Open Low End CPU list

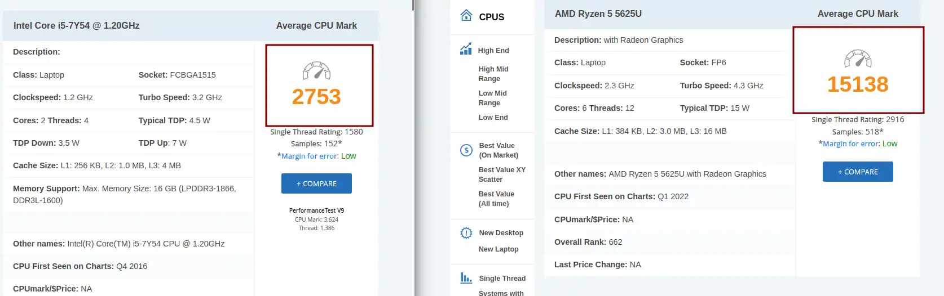(493, 117)
